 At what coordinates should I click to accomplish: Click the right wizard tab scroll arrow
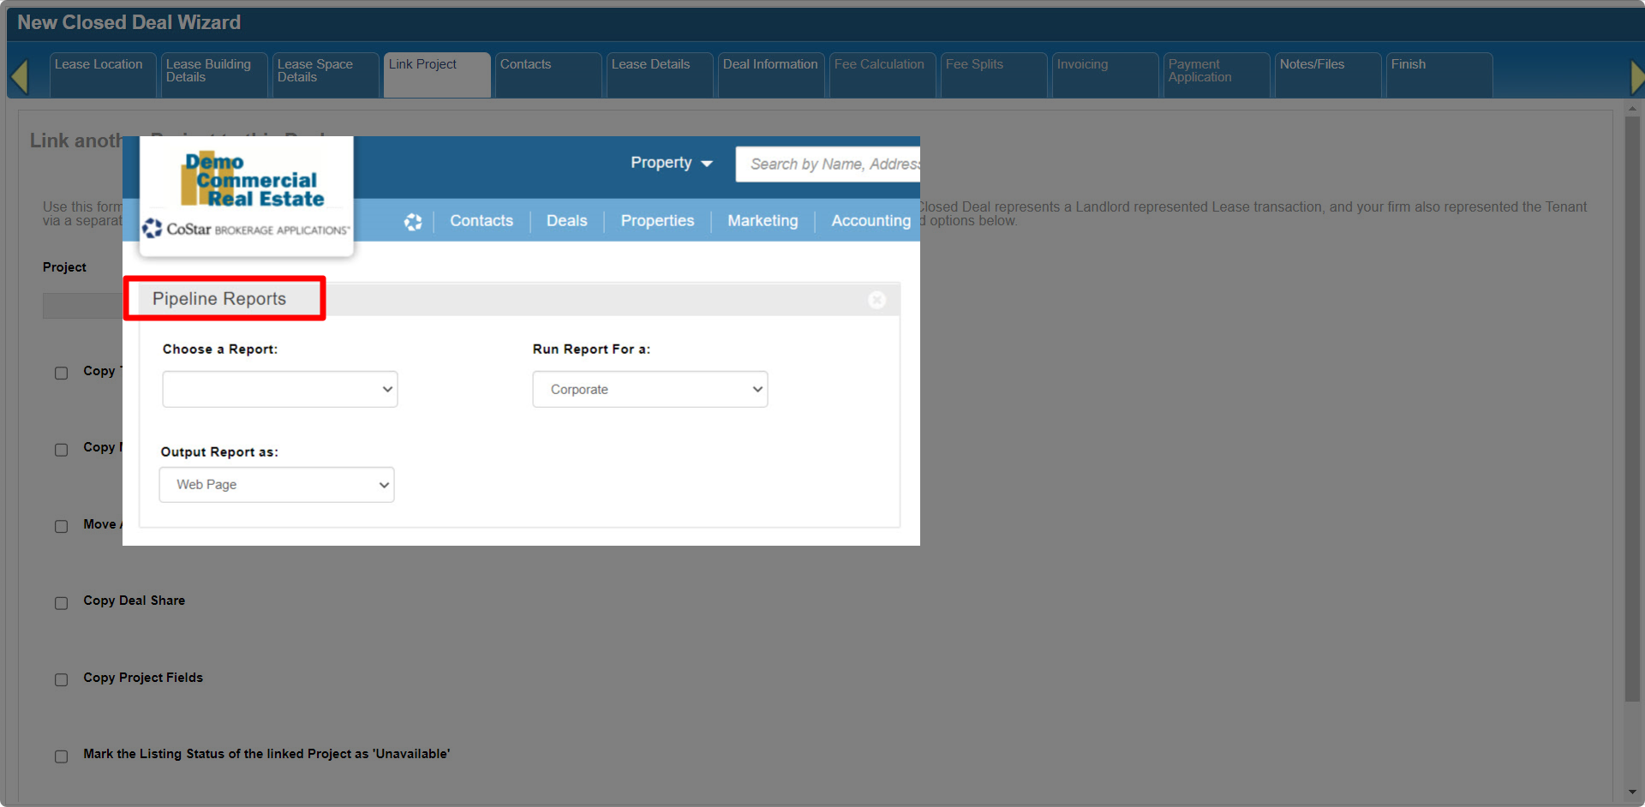pyautogui.click(x=1636, y=76)
